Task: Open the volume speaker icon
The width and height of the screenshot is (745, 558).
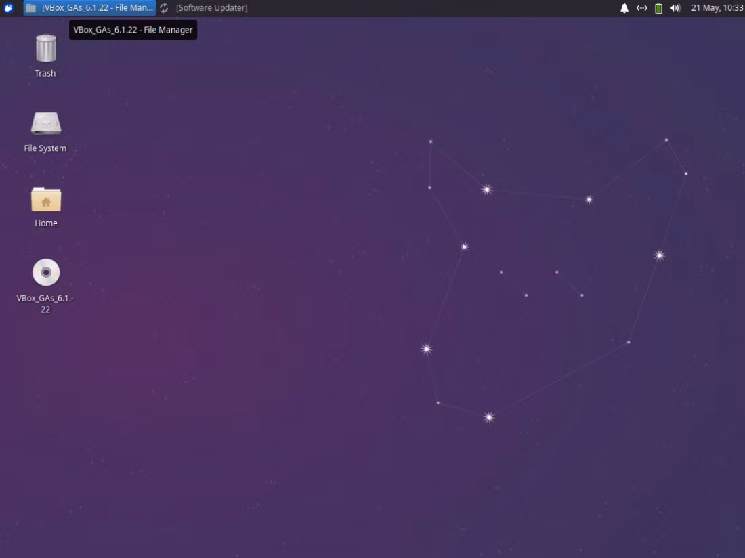Action: [x=675, y=7]
